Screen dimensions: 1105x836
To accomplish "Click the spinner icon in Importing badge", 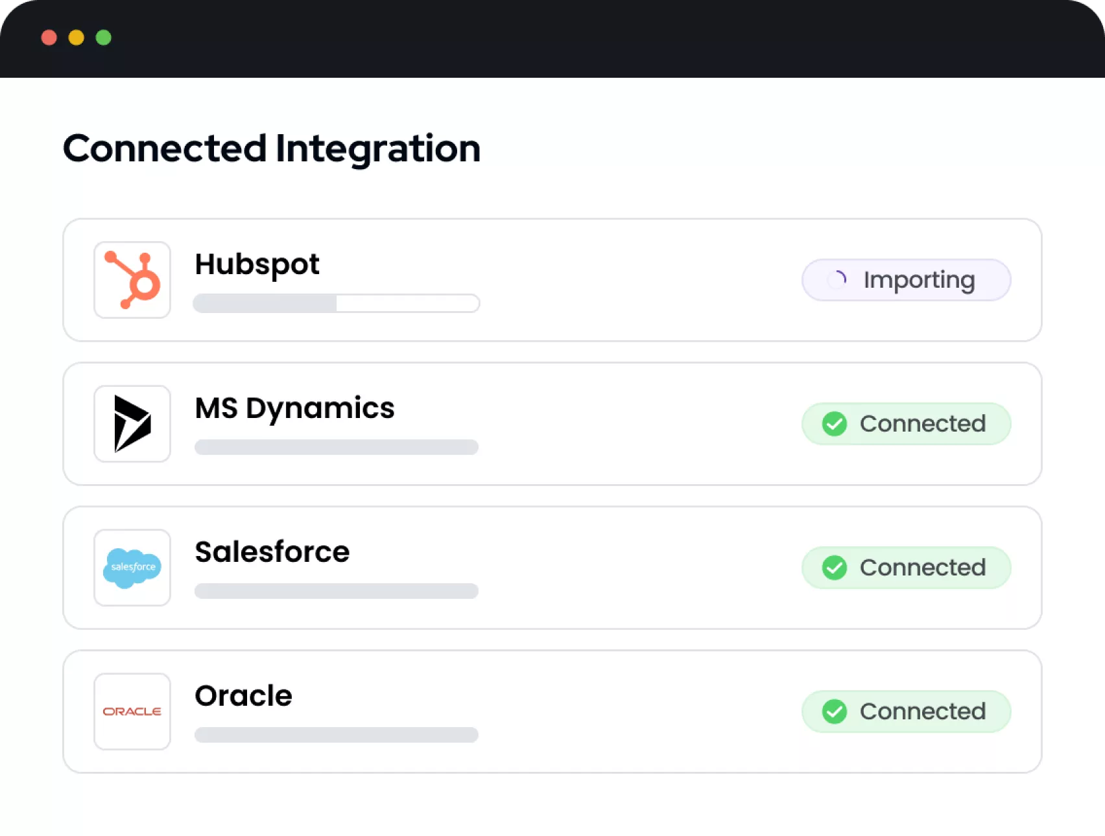I will (x=837, y=280).
